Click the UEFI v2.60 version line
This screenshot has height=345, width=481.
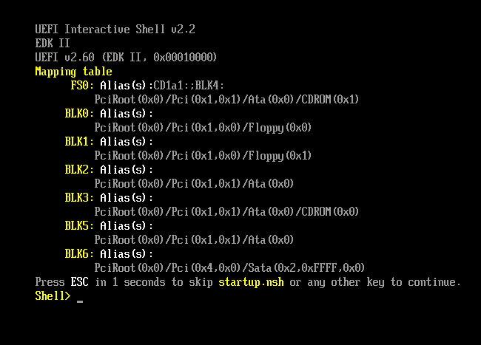[126, 57]
